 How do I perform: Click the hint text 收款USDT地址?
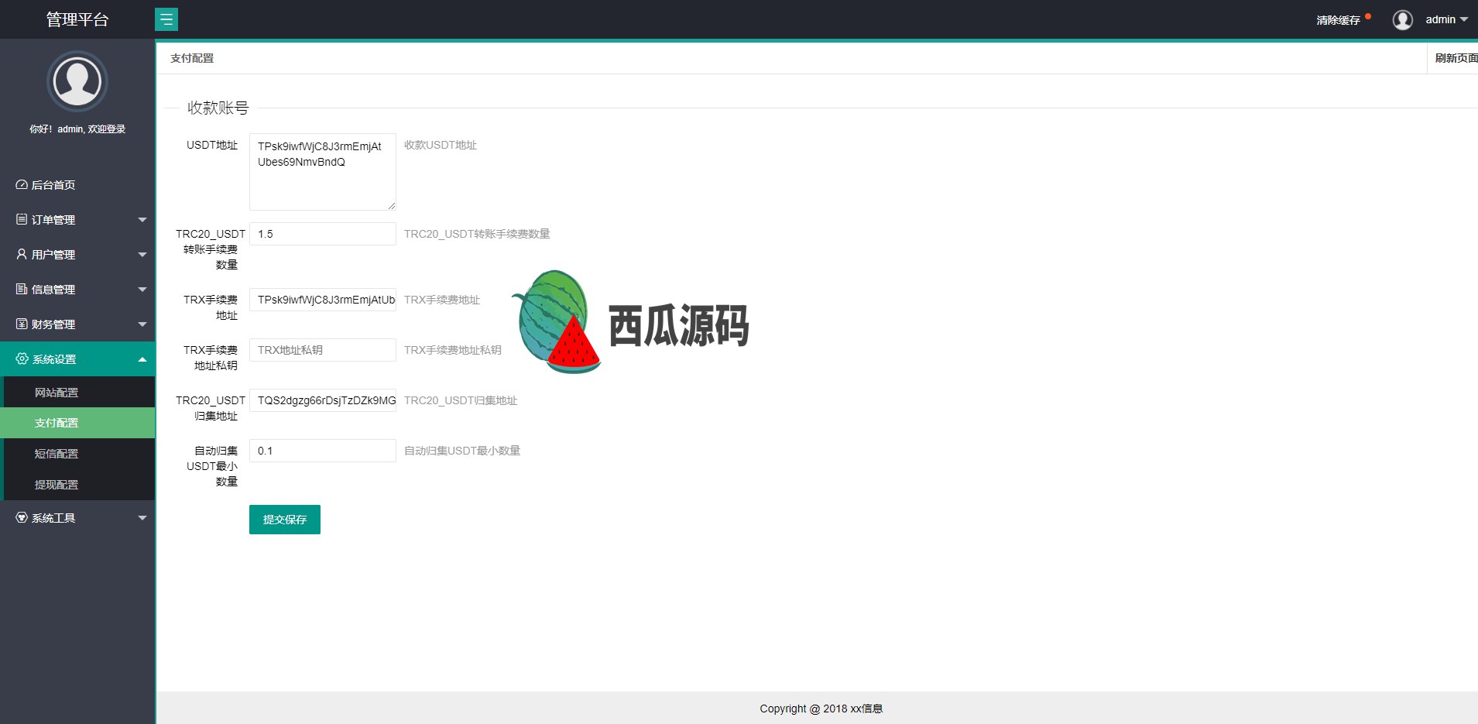441,145
